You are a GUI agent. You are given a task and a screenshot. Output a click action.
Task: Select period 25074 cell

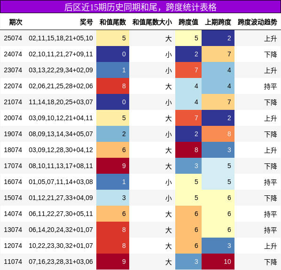13,38
